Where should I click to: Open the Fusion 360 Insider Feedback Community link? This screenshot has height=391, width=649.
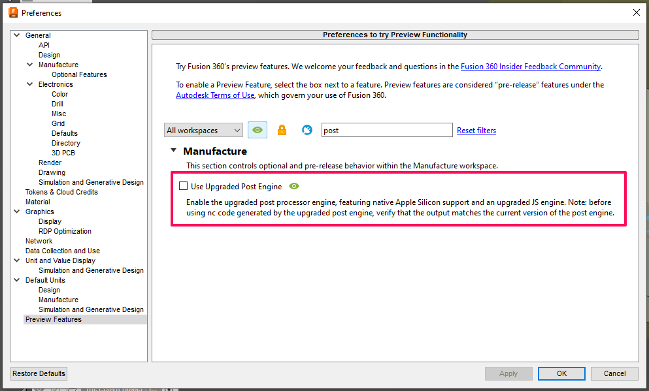coord(530,66)
